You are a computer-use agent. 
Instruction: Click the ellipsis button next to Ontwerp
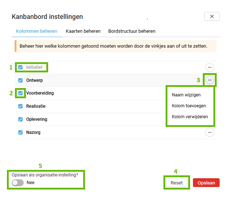tap(210, 80)
